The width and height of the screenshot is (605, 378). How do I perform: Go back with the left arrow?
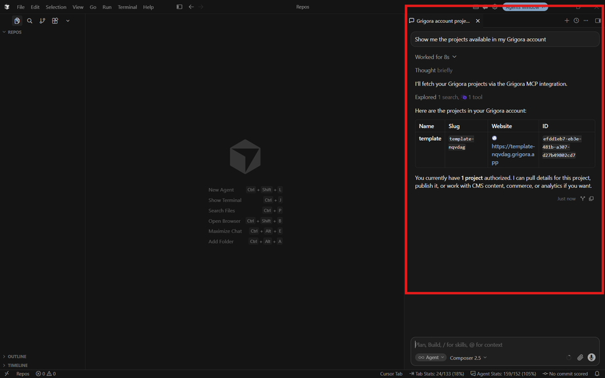pos(191,7)
